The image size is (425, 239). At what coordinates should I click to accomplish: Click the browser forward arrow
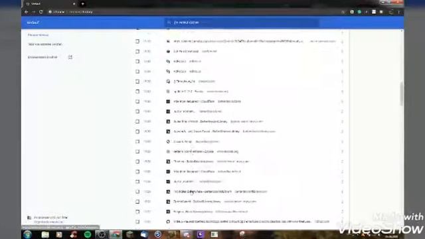pos(34,12)
